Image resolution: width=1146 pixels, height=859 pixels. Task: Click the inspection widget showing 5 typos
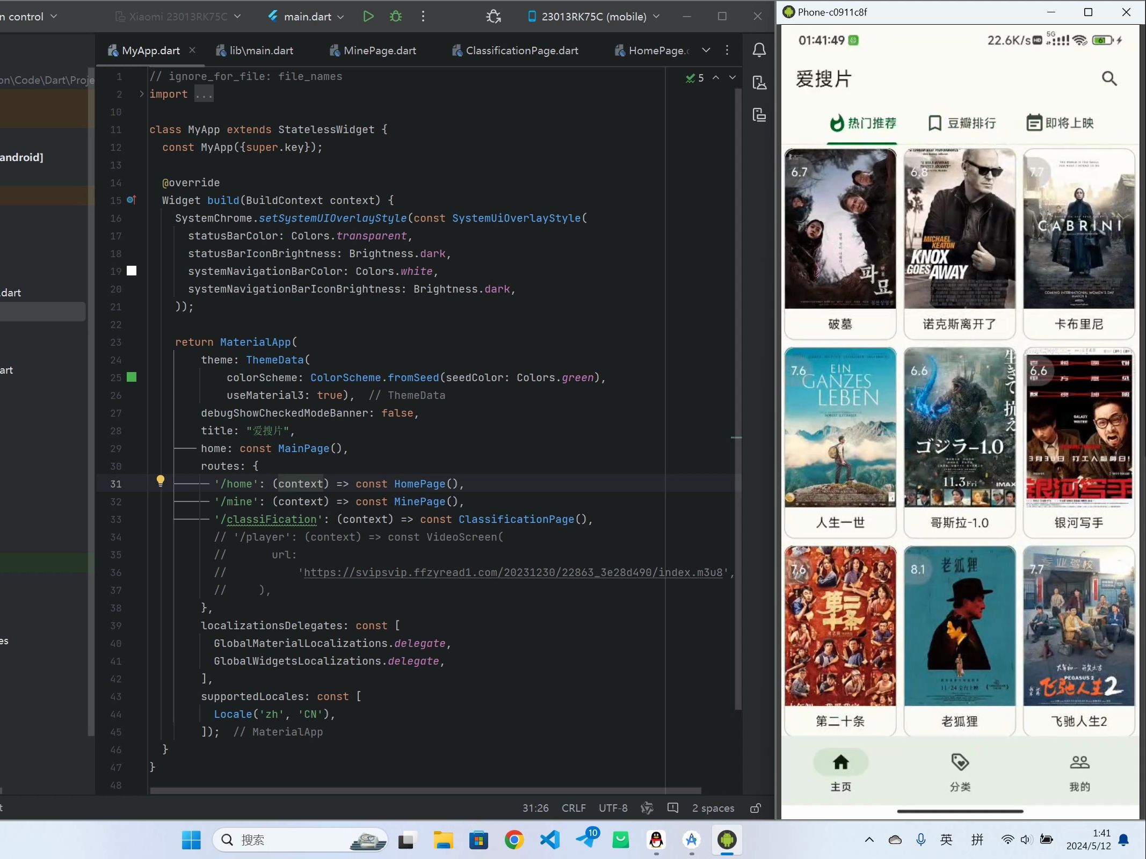694,78
